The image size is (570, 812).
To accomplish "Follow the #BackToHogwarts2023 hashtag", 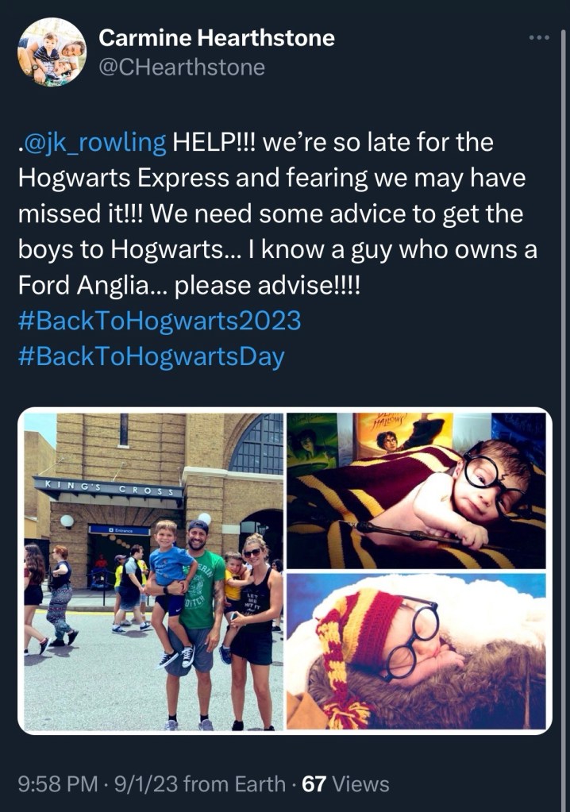I will click(x=160, y=321).
